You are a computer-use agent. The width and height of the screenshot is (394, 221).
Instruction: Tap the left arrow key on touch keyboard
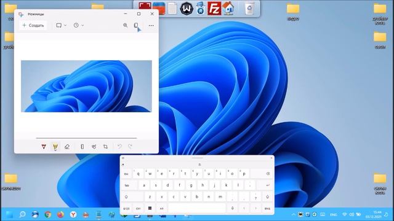(x=244, y=208)
